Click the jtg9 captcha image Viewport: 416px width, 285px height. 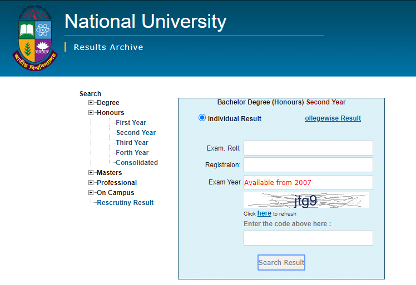tap(306, 200)
